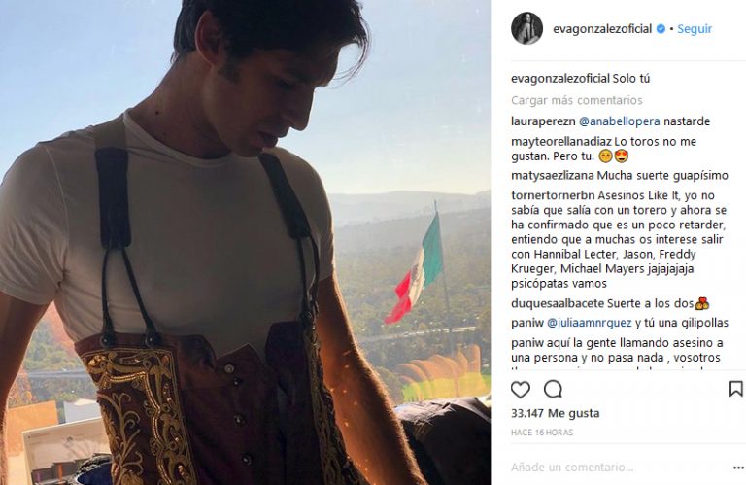
Task: Open evagonzalezoficial profile avatar
Action: pos(526,28)
